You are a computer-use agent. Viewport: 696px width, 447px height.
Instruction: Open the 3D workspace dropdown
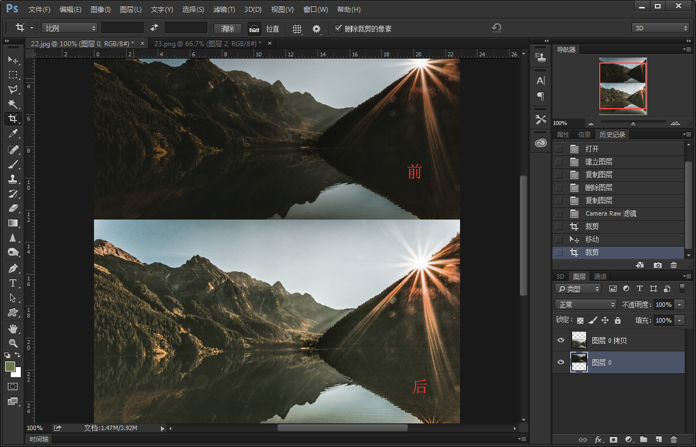click(660, 28)
